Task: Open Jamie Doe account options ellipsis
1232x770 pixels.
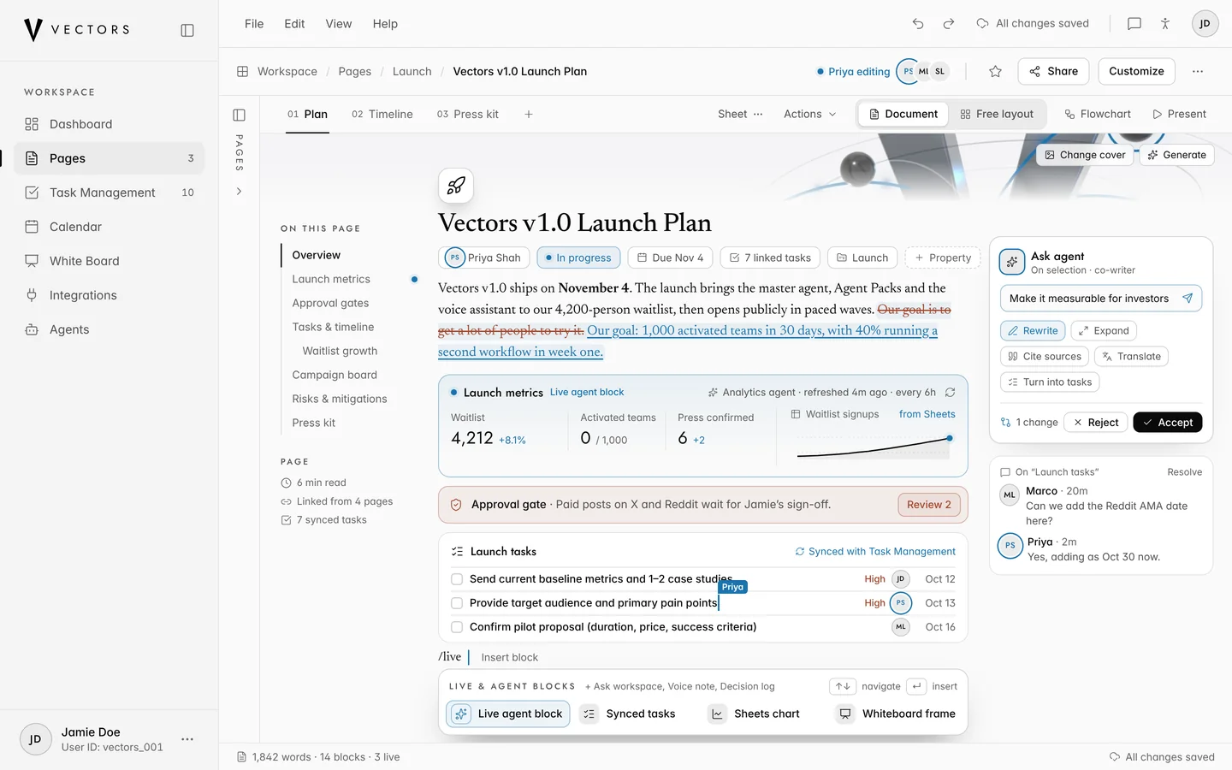Action: click(x=187, y=739)
